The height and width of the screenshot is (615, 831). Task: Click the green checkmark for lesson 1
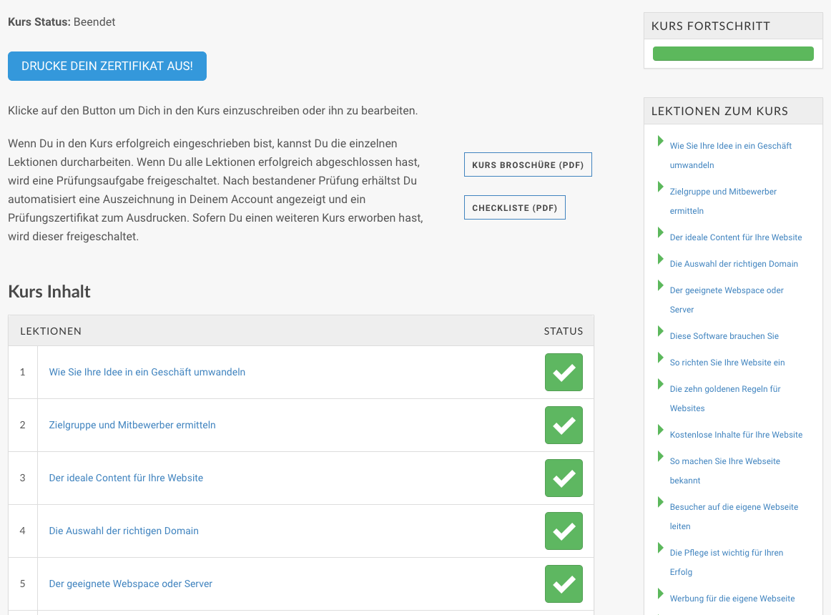564,372
